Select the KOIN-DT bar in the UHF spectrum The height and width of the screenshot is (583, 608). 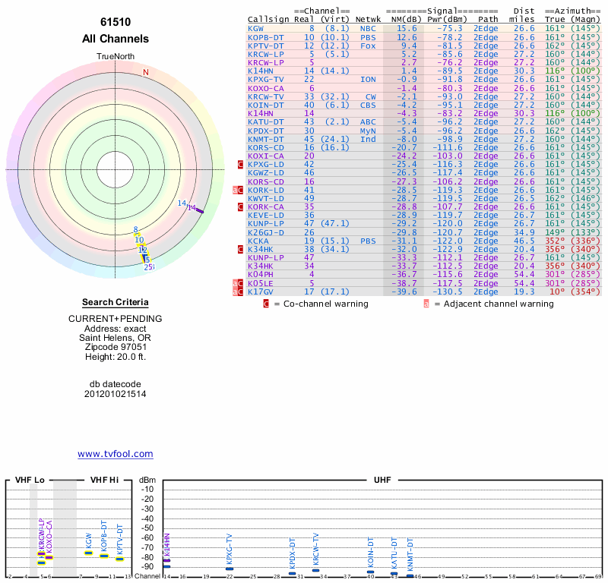(371, 571)
